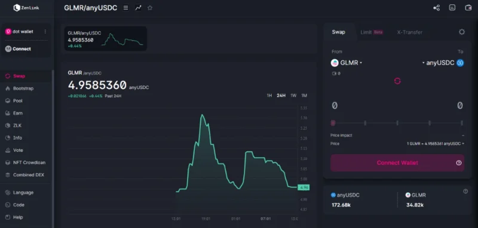Set amount slider to the 25% mark
Viewport: 478px width, 228px height.
click(x=365, y=123)
